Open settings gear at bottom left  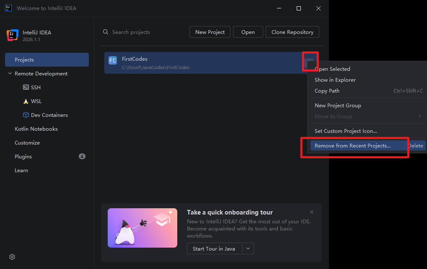[x=12, y=257]
